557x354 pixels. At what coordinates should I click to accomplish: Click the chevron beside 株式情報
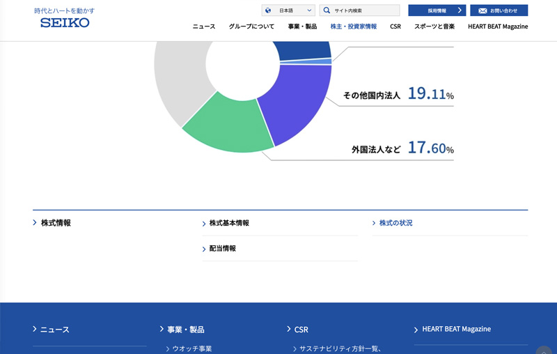point(35,223)
